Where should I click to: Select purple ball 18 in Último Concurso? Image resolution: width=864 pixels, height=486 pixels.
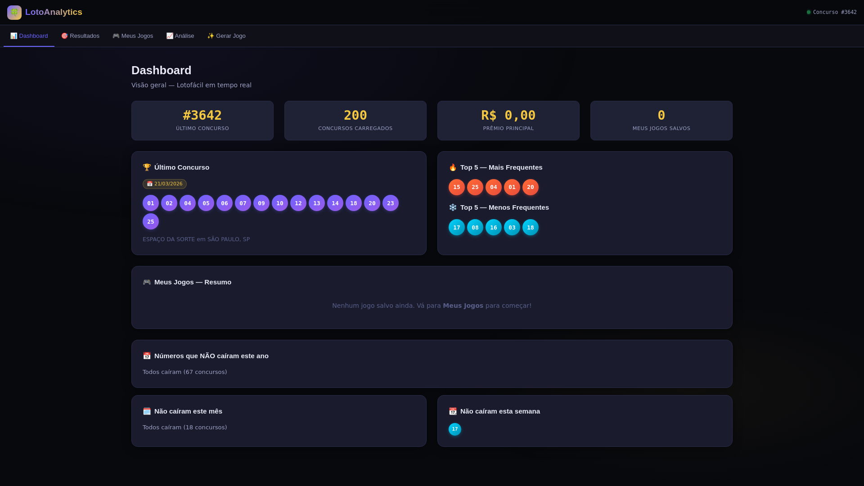tap(354, 203)
